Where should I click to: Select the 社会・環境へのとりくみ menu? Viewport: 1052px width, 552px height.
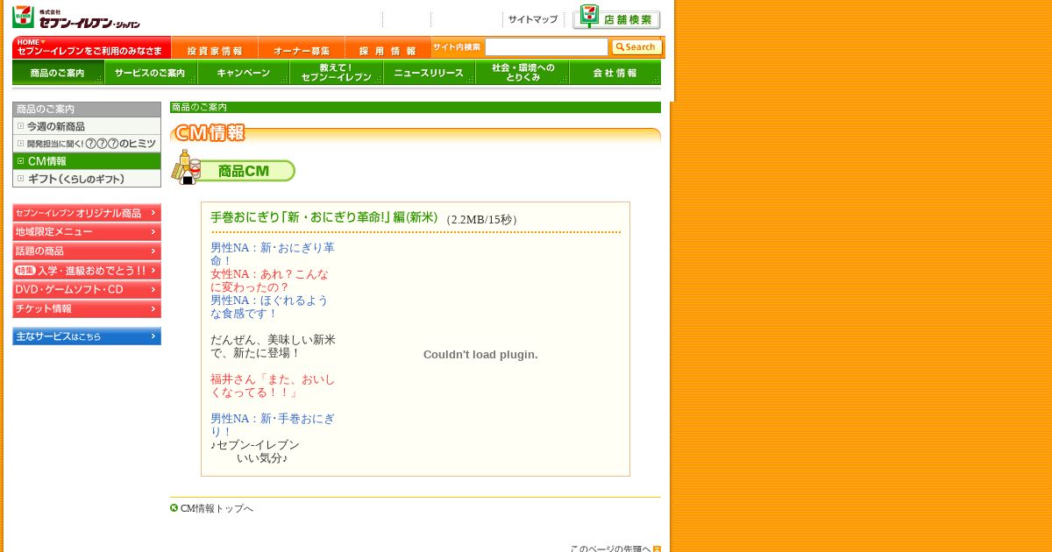pos(522,73)
